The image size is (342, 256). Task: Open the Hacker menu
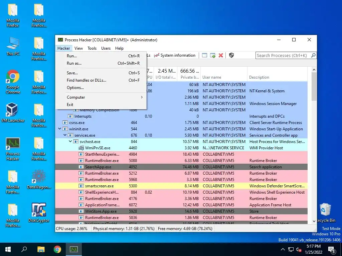pos(64,48)
